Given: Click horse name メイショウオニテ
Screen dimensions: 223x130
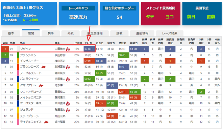Looking at the screenshot, I should 31,97.
